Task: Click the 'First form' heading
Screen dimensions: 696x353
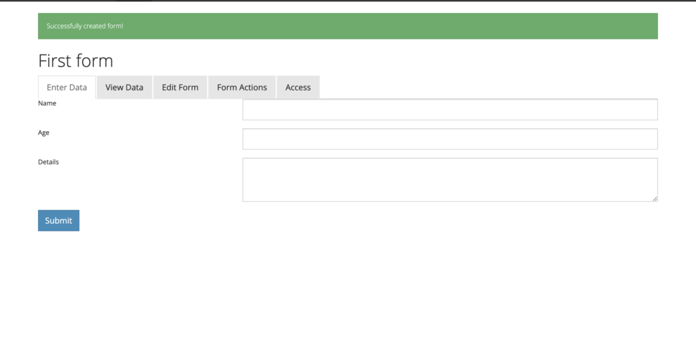Action: [x=75, y=61]
